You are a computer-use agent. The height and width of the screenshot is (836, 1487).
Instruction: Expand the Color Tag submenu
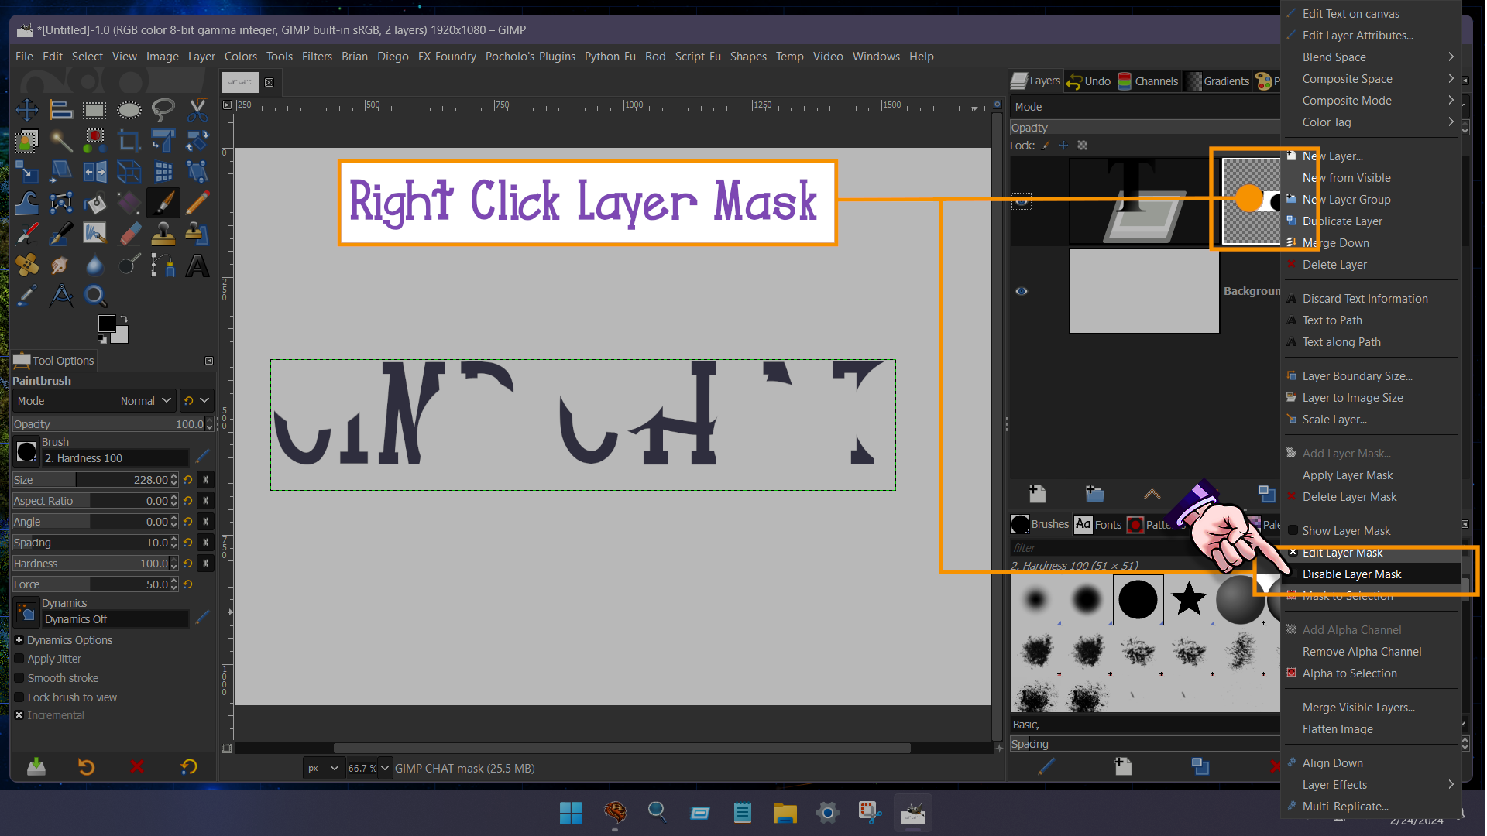pyautogui.click(x=1372, y=122)
